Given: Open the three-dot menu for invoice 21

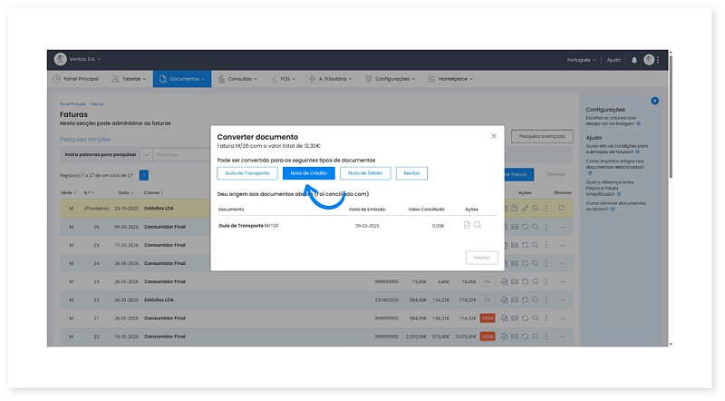Looking at the screenshot, I should (546, 318).
